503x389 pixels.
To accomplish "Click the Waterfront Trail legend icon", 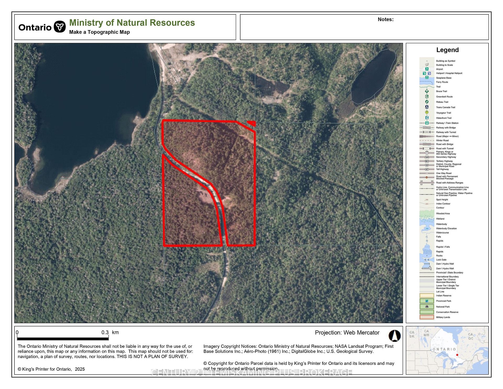I will (427, 118).
